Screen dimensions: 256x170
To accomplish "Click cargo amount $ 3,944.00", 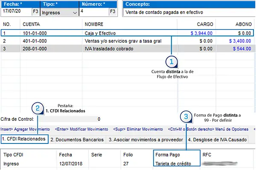I will tap(201, 33).
